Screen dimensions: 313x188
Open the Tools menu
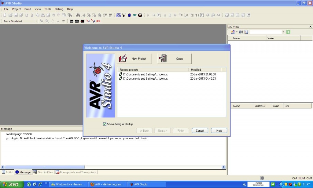48,9
